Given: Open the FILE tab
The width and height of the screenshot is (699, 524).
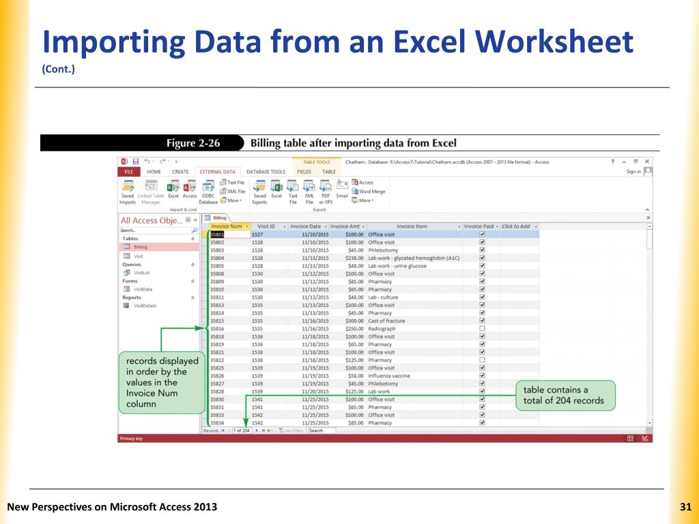Looking at the screenshot, I should pos(129,171).
